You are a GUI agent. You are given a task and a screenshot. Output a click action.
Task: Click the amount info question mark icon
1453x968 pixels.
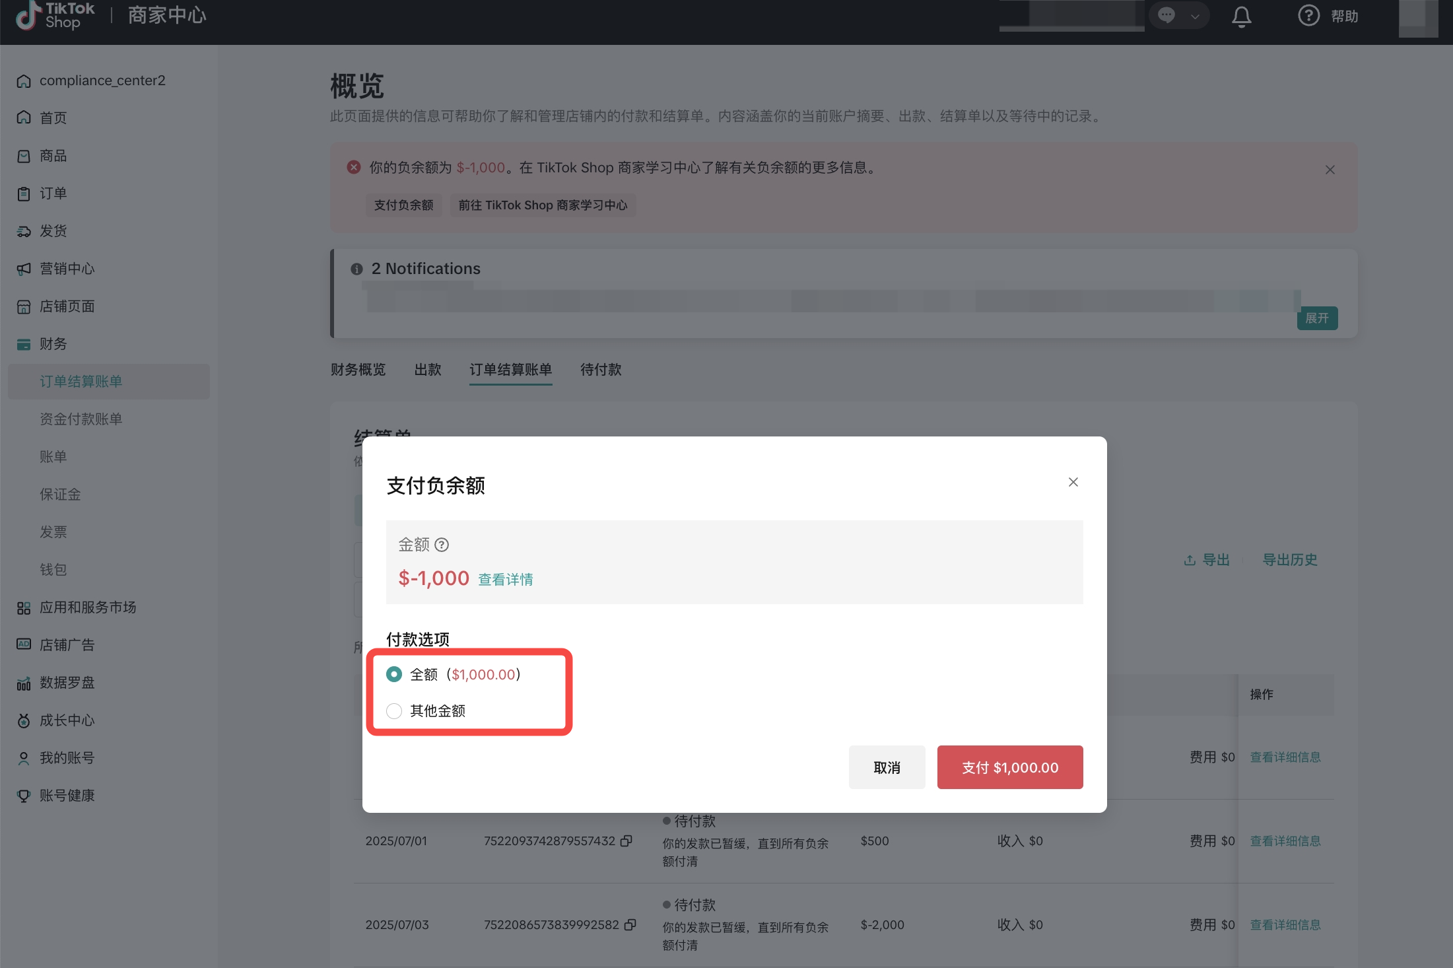pos(442,545)
